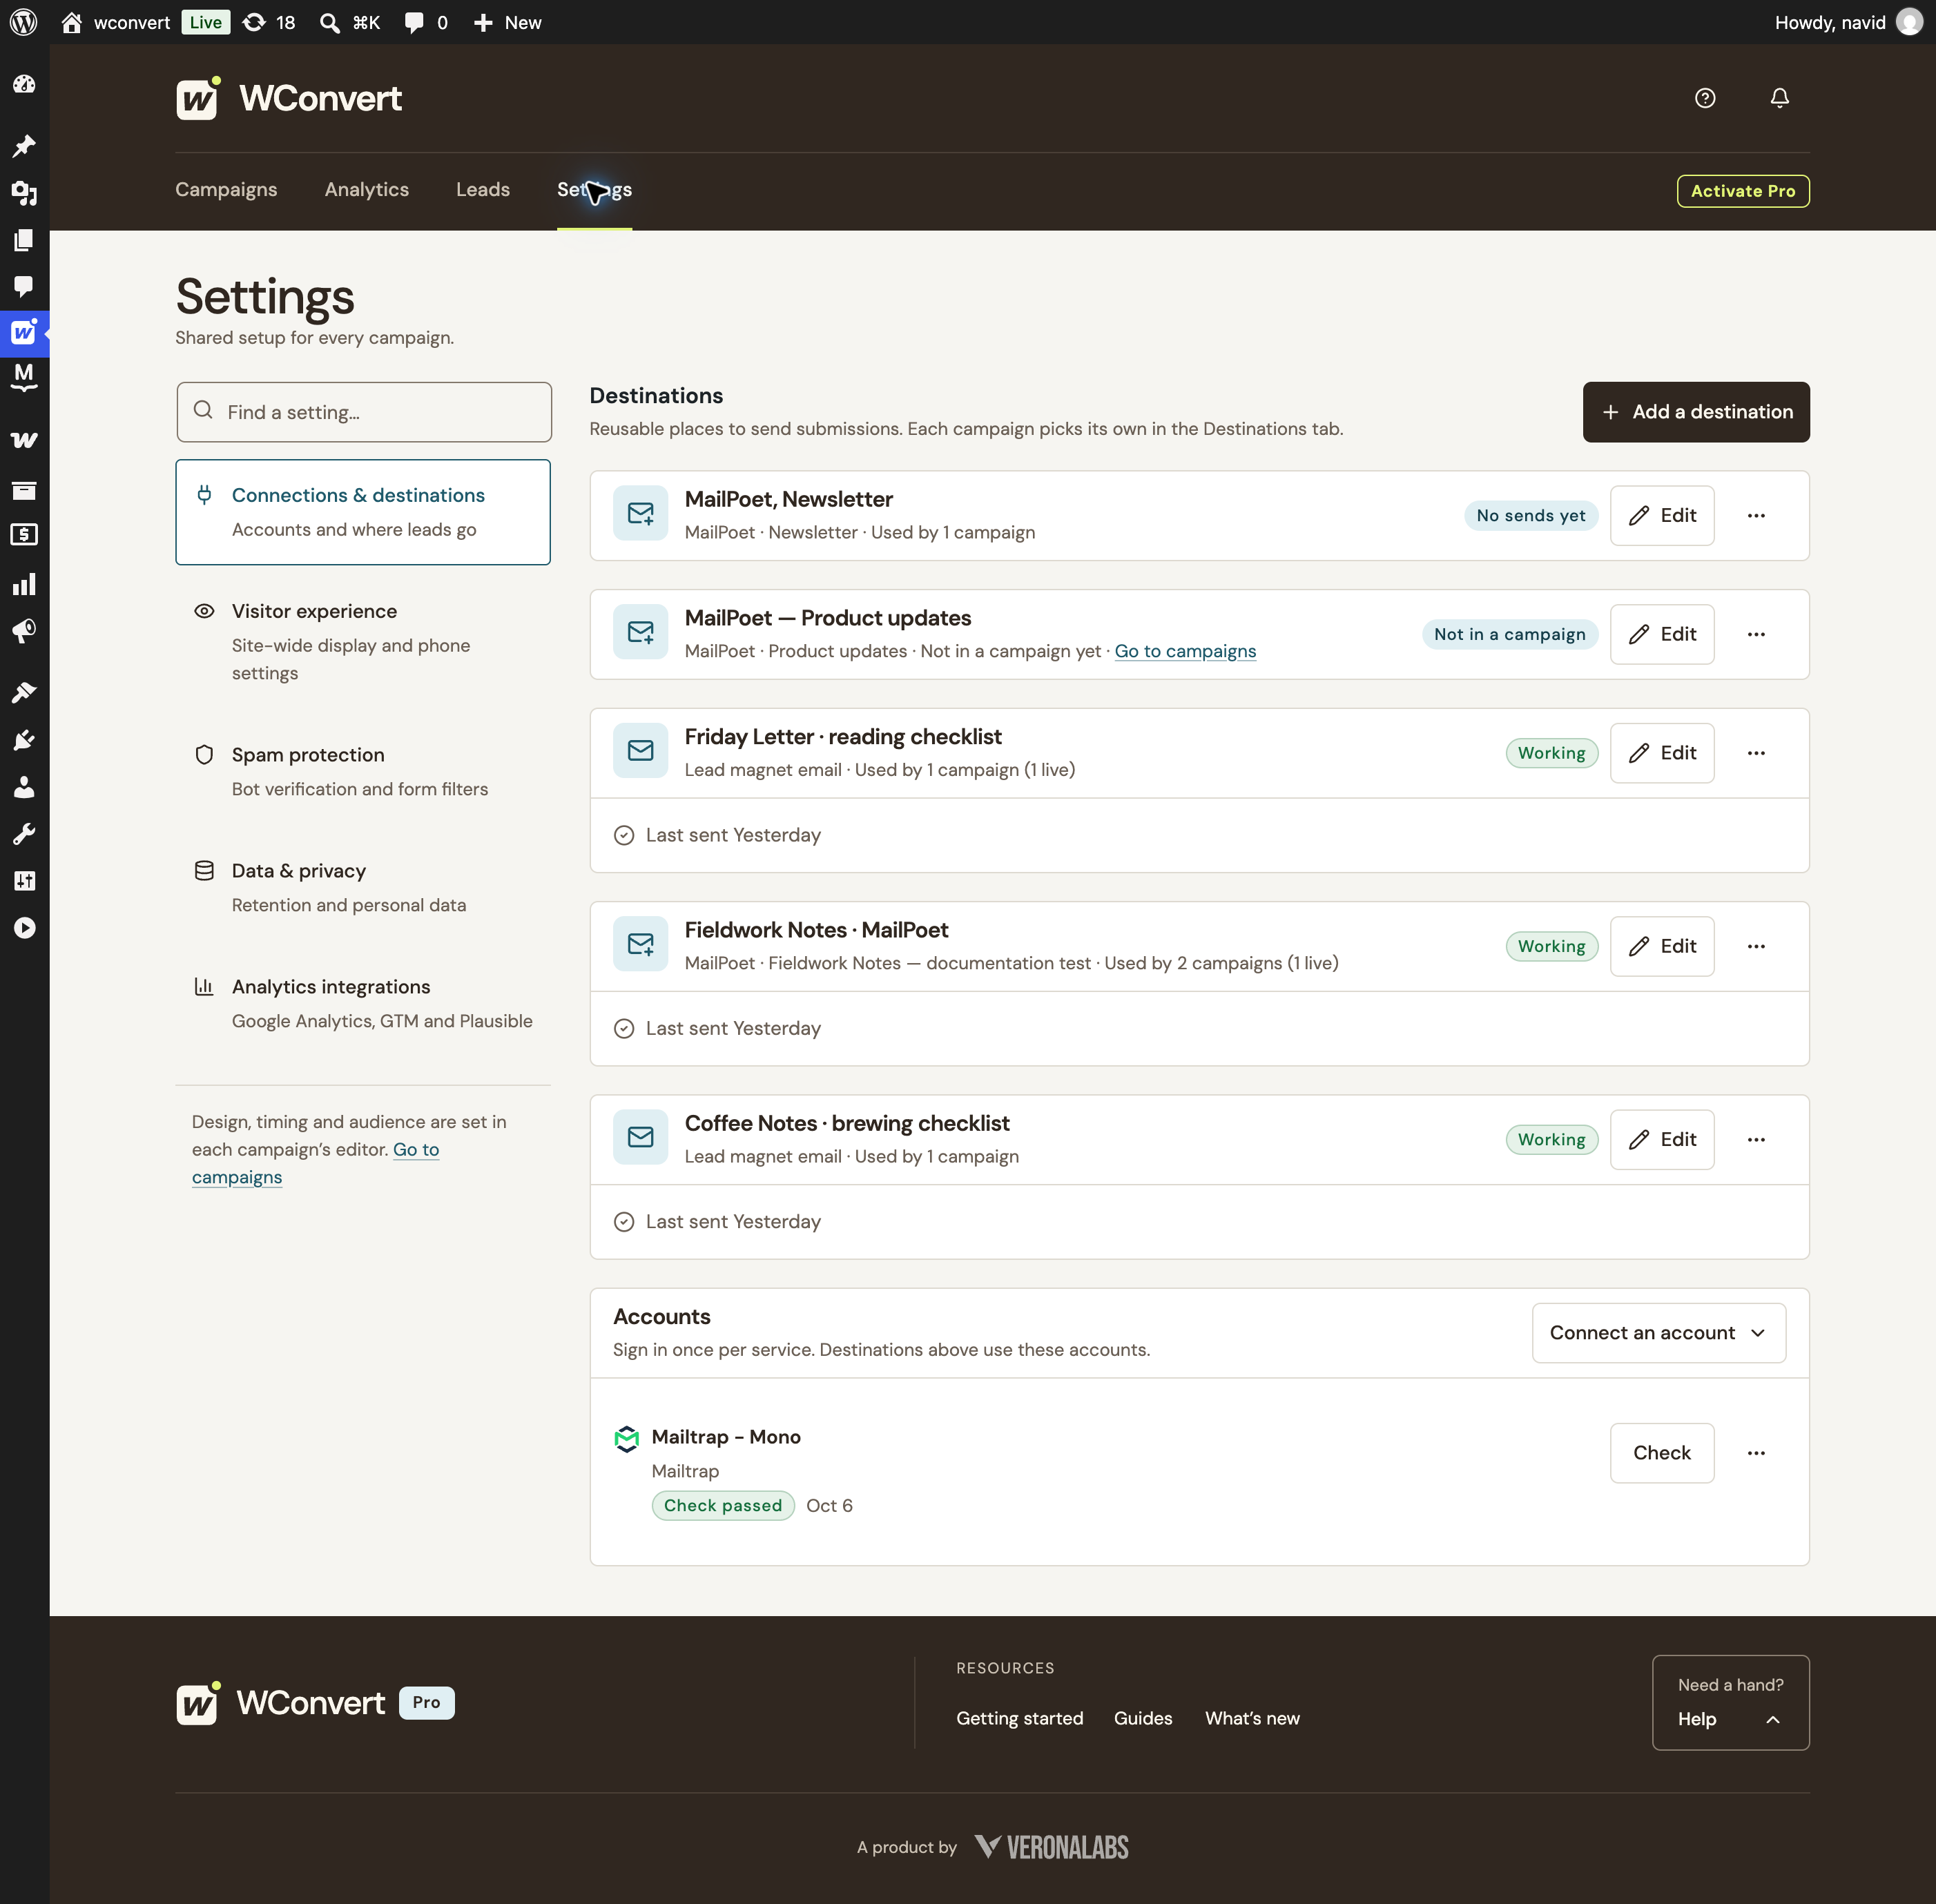Screen dimensions: 1936x1904
Task: Open the What's new footer link
Action: coord(1252,1718)
